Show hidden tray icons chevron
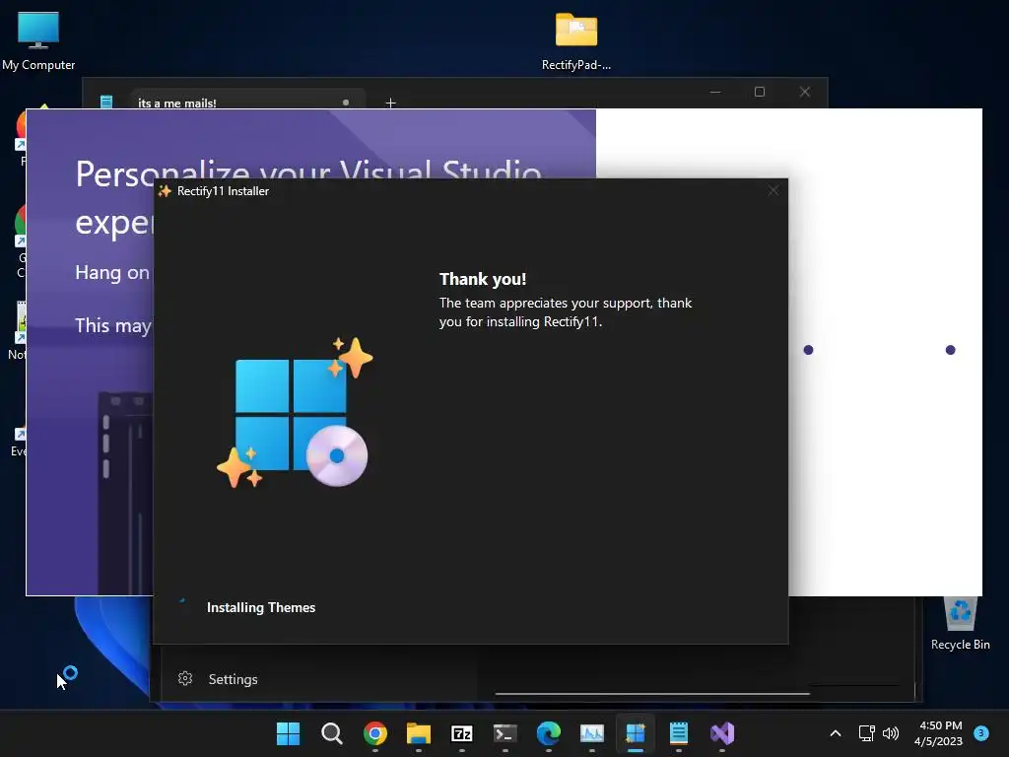 point(836,733)
